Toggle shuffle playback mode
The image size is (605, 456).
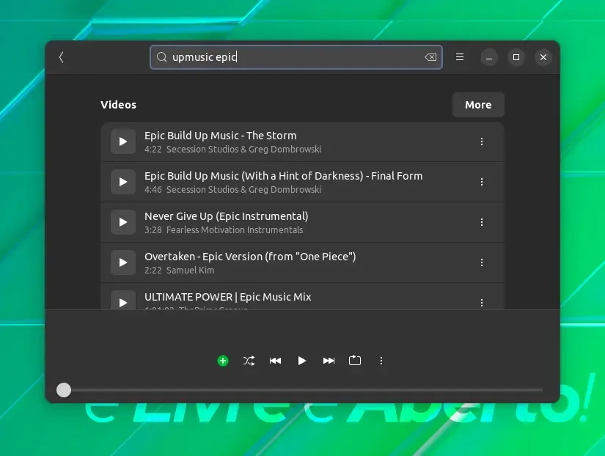coord(249,361)
